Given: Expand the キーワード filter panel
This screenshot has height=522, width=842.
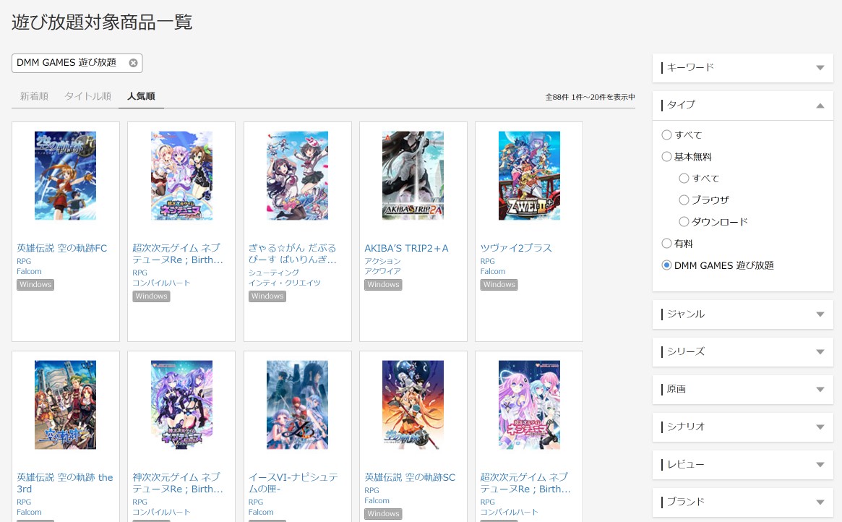Looking at the screenshot, I should (743, 68).
